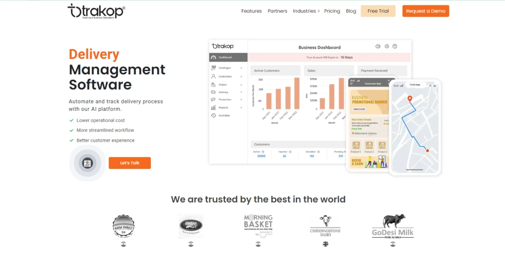
Task: Click the Farm Direct 24 logo
Action: coord(123,226)
